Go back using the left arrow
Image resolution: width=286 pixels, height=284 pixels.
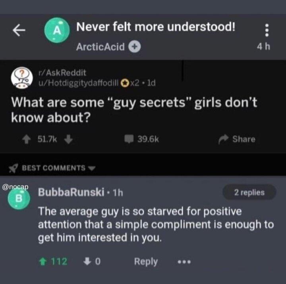19,30
